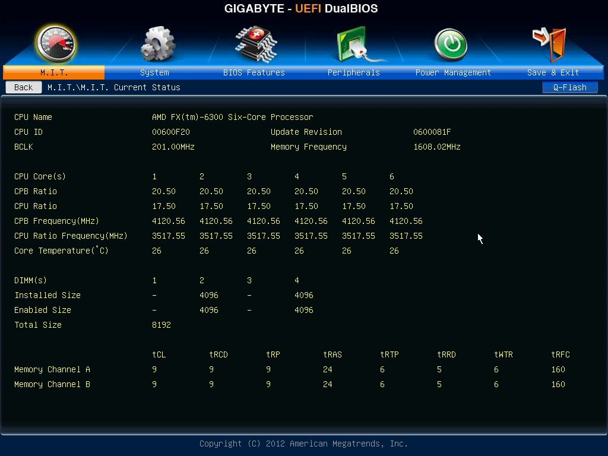Select the M.I.T. tab
608x456 pixels.
pyautogui.click(x=54, y=72)
